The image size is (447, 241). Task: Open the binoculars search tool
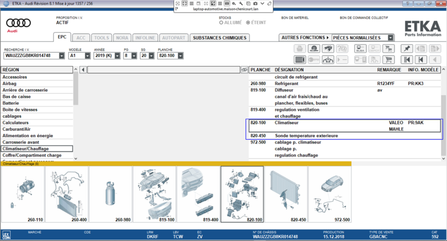[328, 49]
